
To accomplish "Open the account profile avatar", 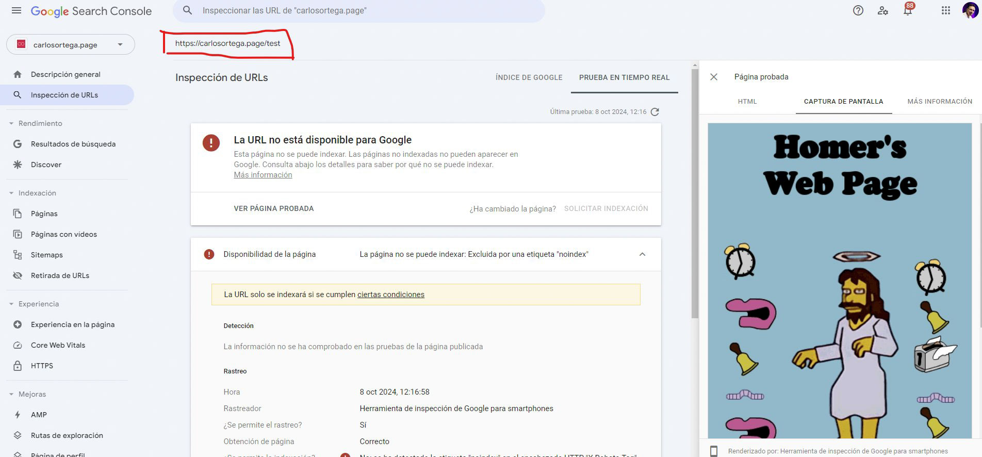I will 970,10.
